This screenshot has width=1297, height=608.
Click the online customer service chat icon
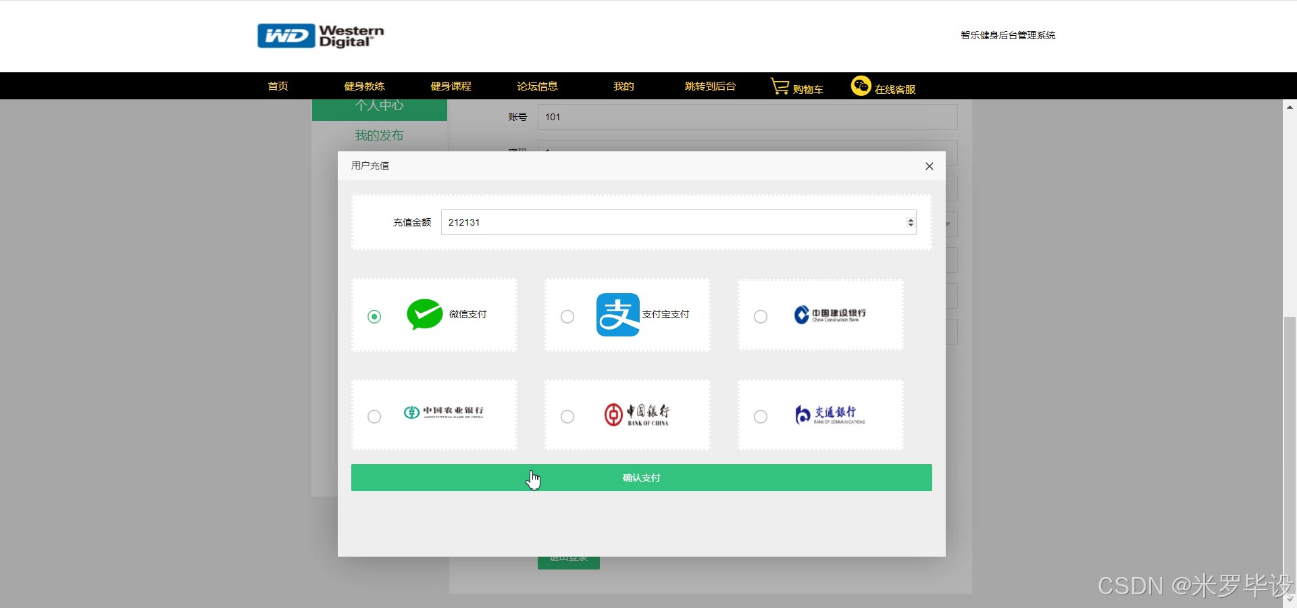[861, 86]
